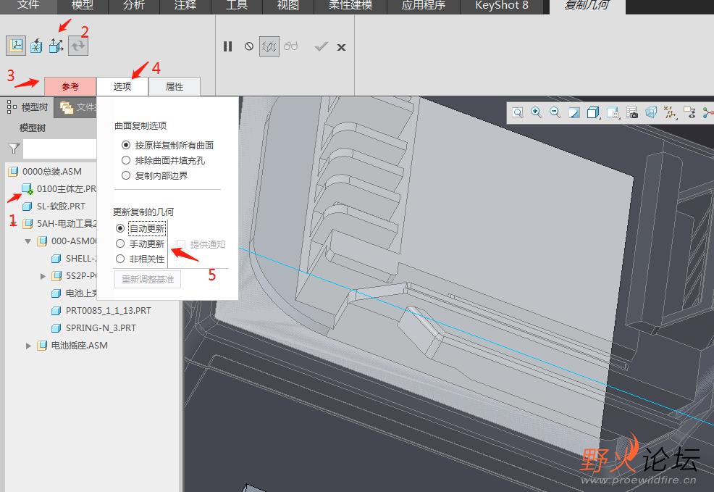Click the 重新调整基准 button
This screenshot has width=714, height=492.
(148, 280)
